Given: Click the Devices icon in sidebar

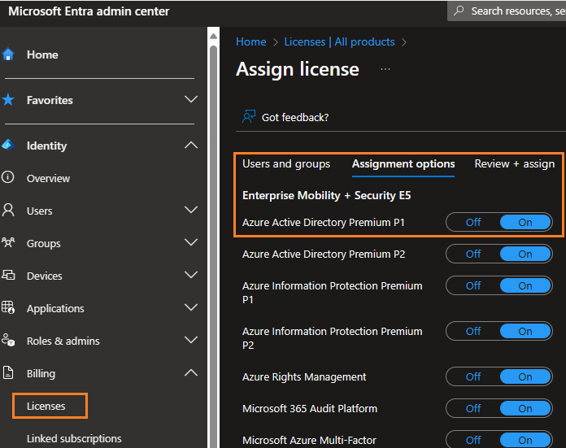Looking at the screenshot, I should (x=8, y=275).
